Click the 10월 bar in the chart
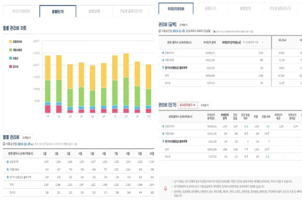Viewport: 302px width, 201px height. click(148, 88)
